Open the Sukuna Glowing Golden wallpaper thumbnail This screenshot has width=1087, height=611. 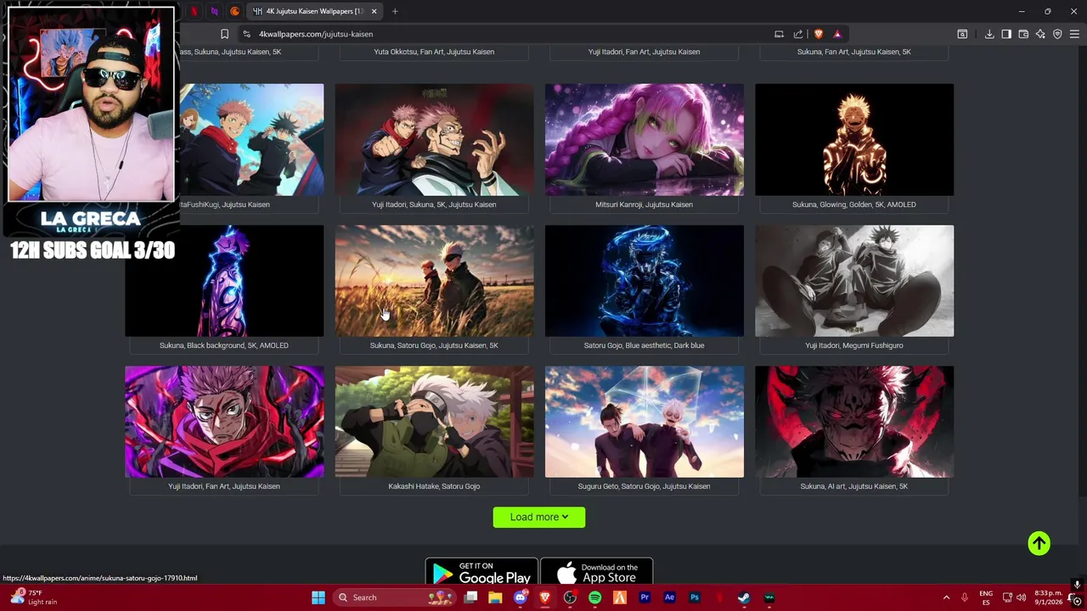click(854, 139)
